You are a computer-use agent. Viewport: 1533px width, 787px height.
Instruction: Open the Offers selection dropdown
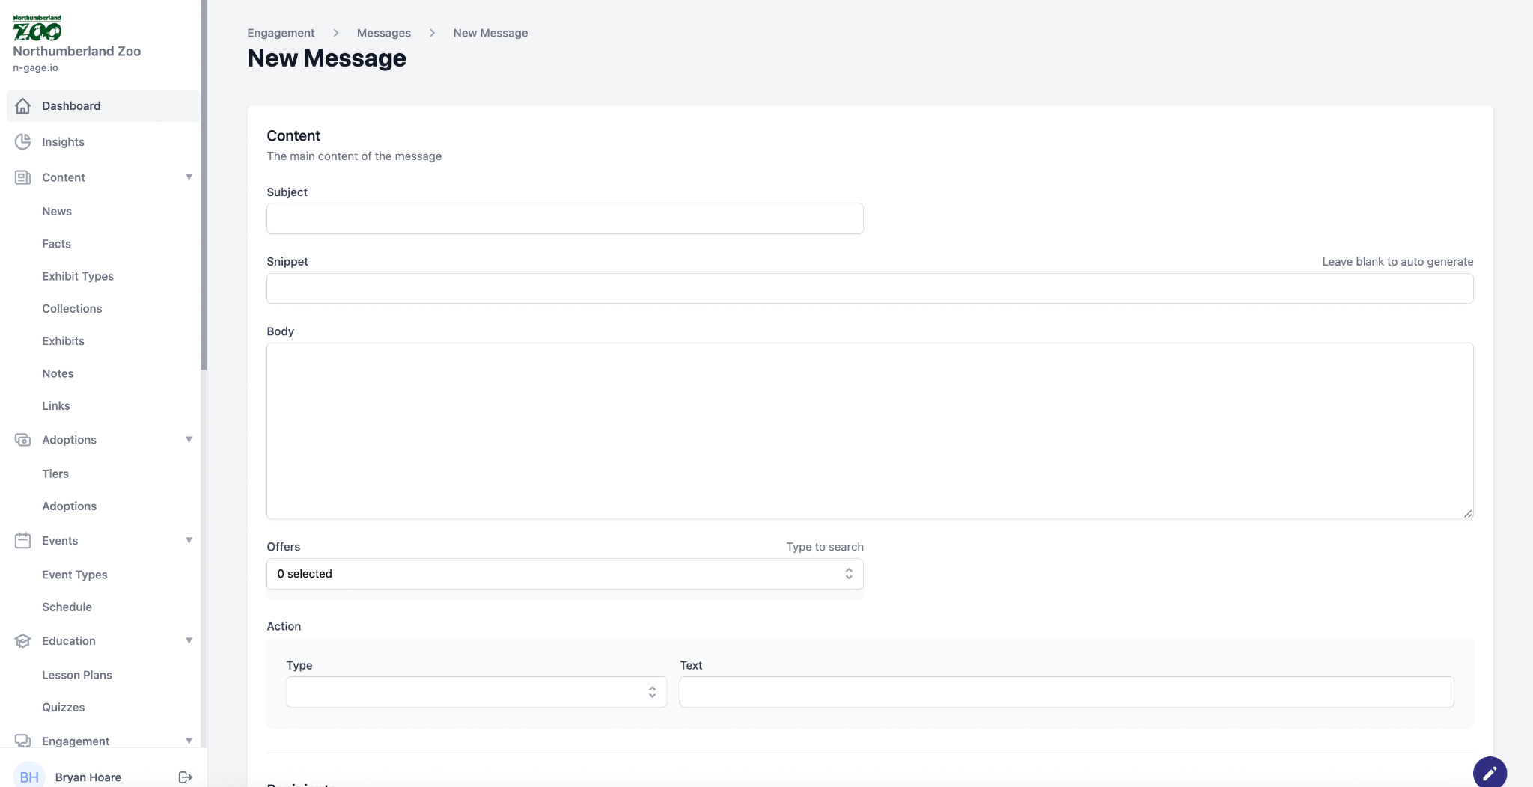(x=564, y=574)
